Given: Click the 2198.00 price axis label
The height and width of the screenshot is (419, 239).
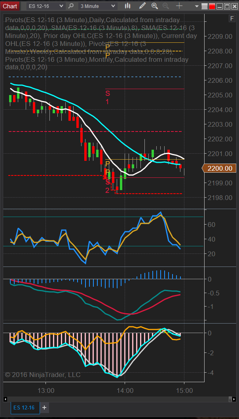Looking at the screenshot, I should click(220, 198).
